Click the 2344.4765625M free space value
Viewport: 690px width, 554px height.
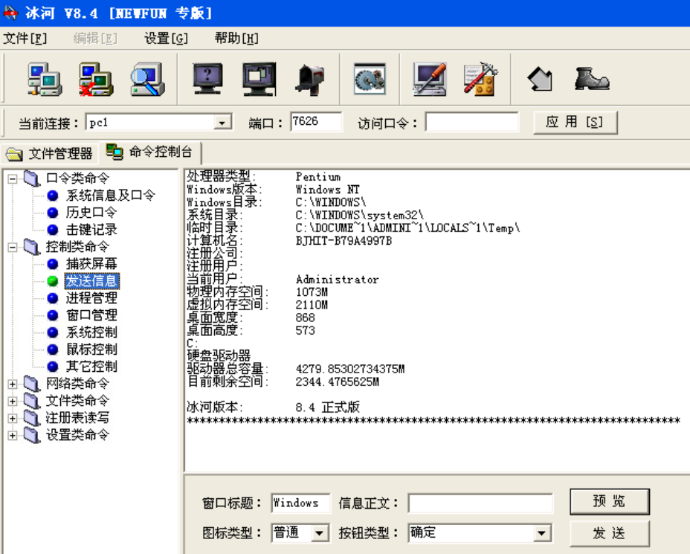(337, 382)
